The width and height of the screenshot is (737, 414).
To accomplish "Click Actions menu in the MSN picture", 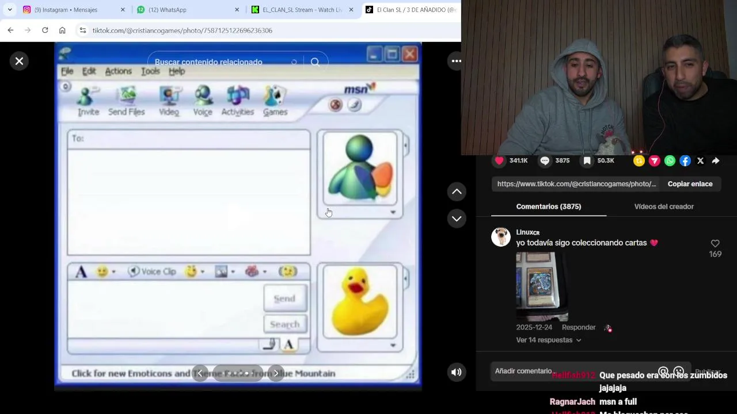I will pos(118,71).
